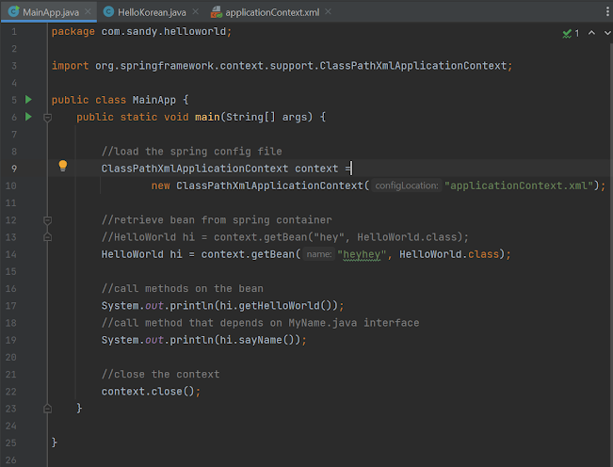The image size is (613, 467).
Task: Click HelloWorld.class argument on line 14
Action: tap(449, 254)
